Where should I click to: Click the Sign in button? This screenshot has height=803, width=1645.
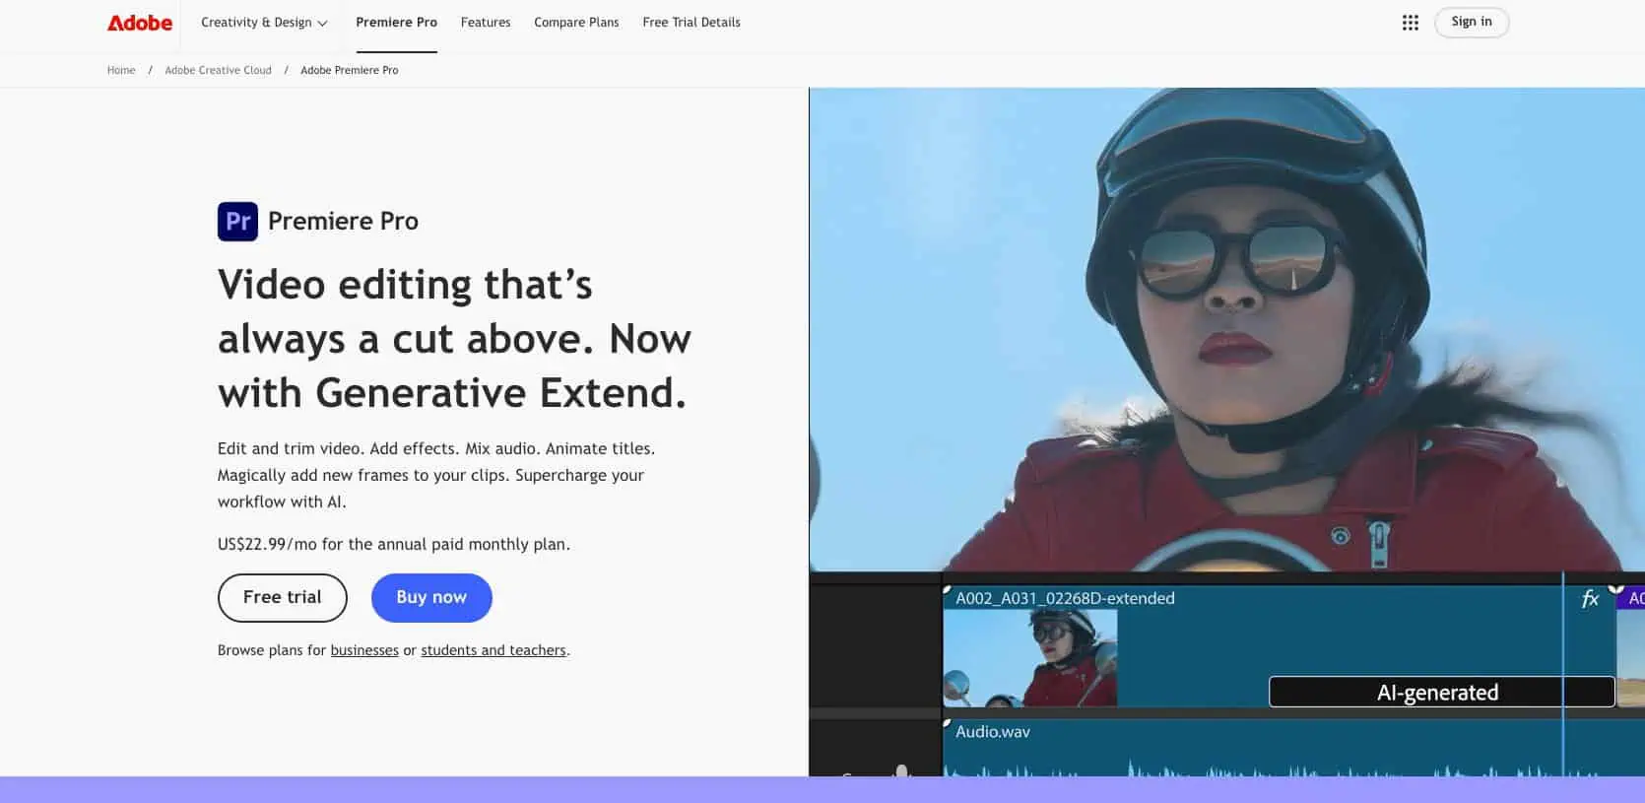1472,23
